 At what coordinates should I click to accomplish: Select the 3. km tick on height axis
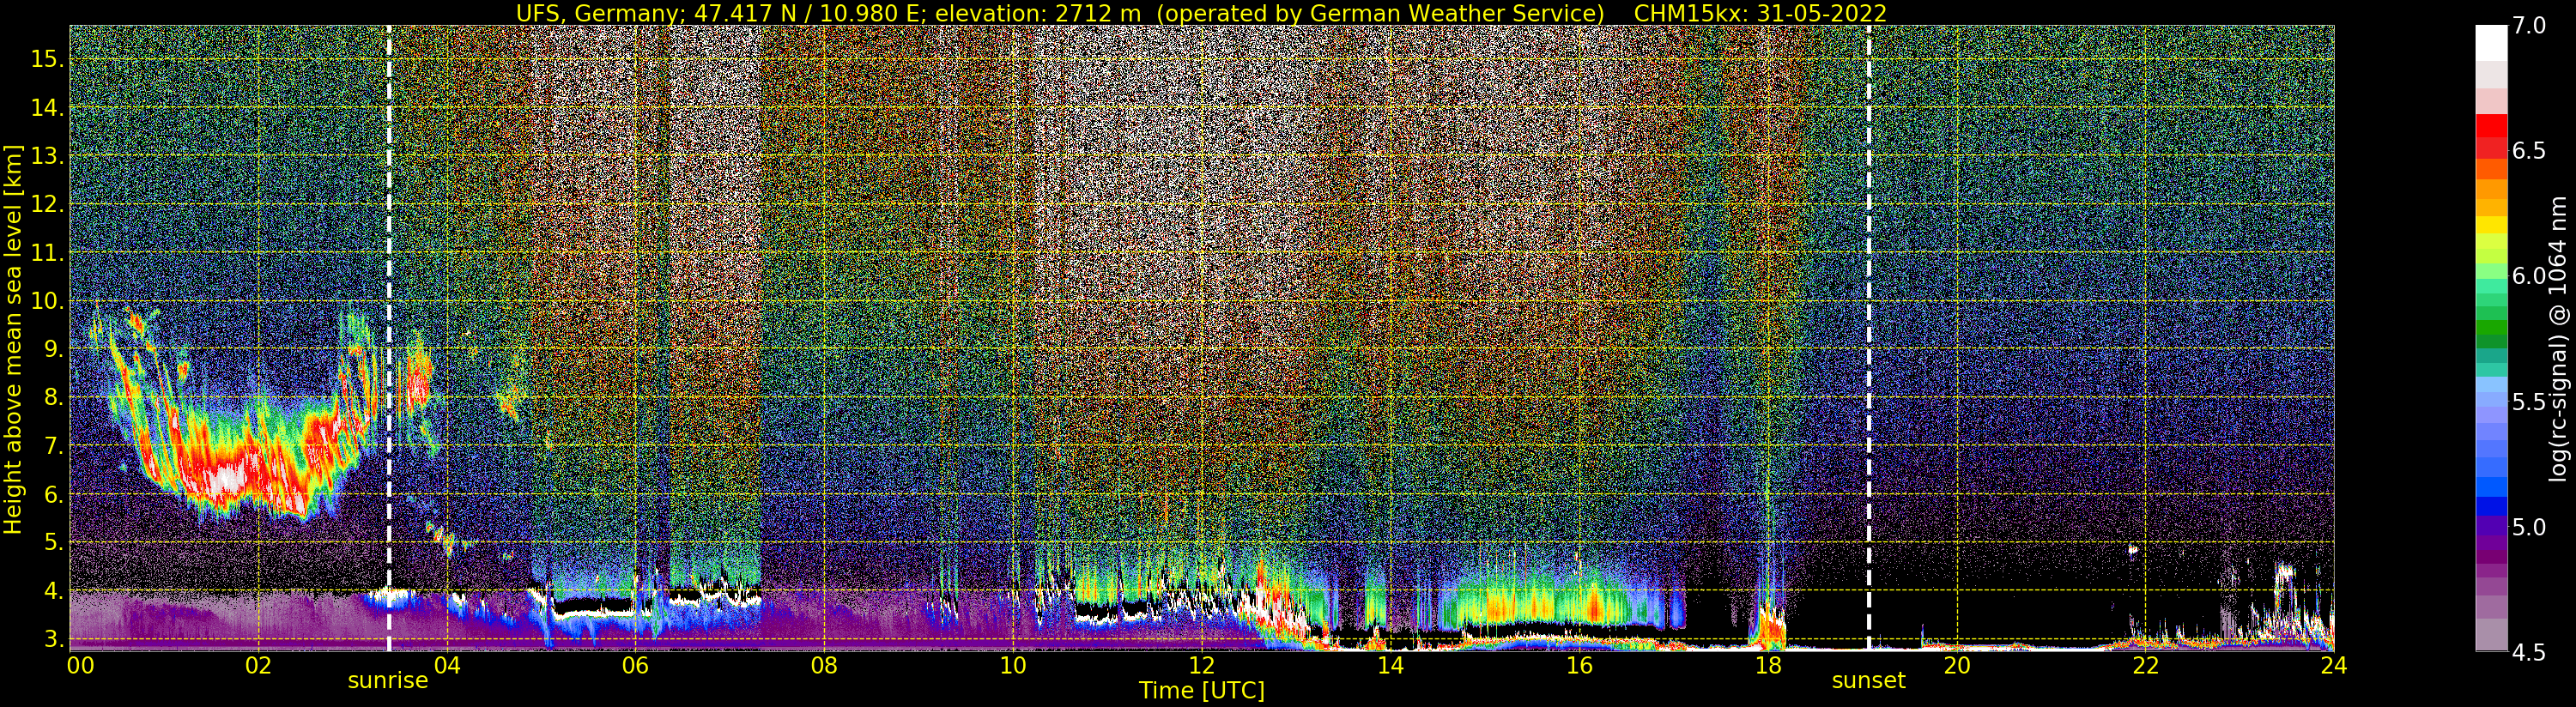[x=52, y=639]
